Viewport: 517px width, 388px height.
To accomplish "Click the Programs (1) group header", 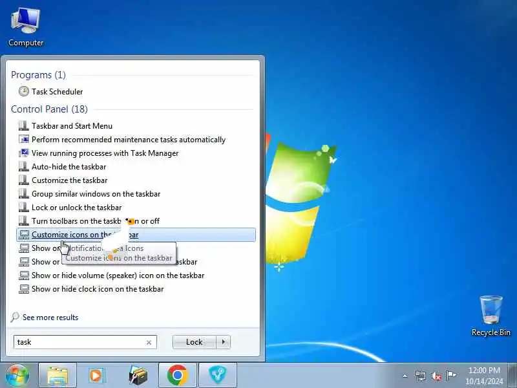I will 38,75.
